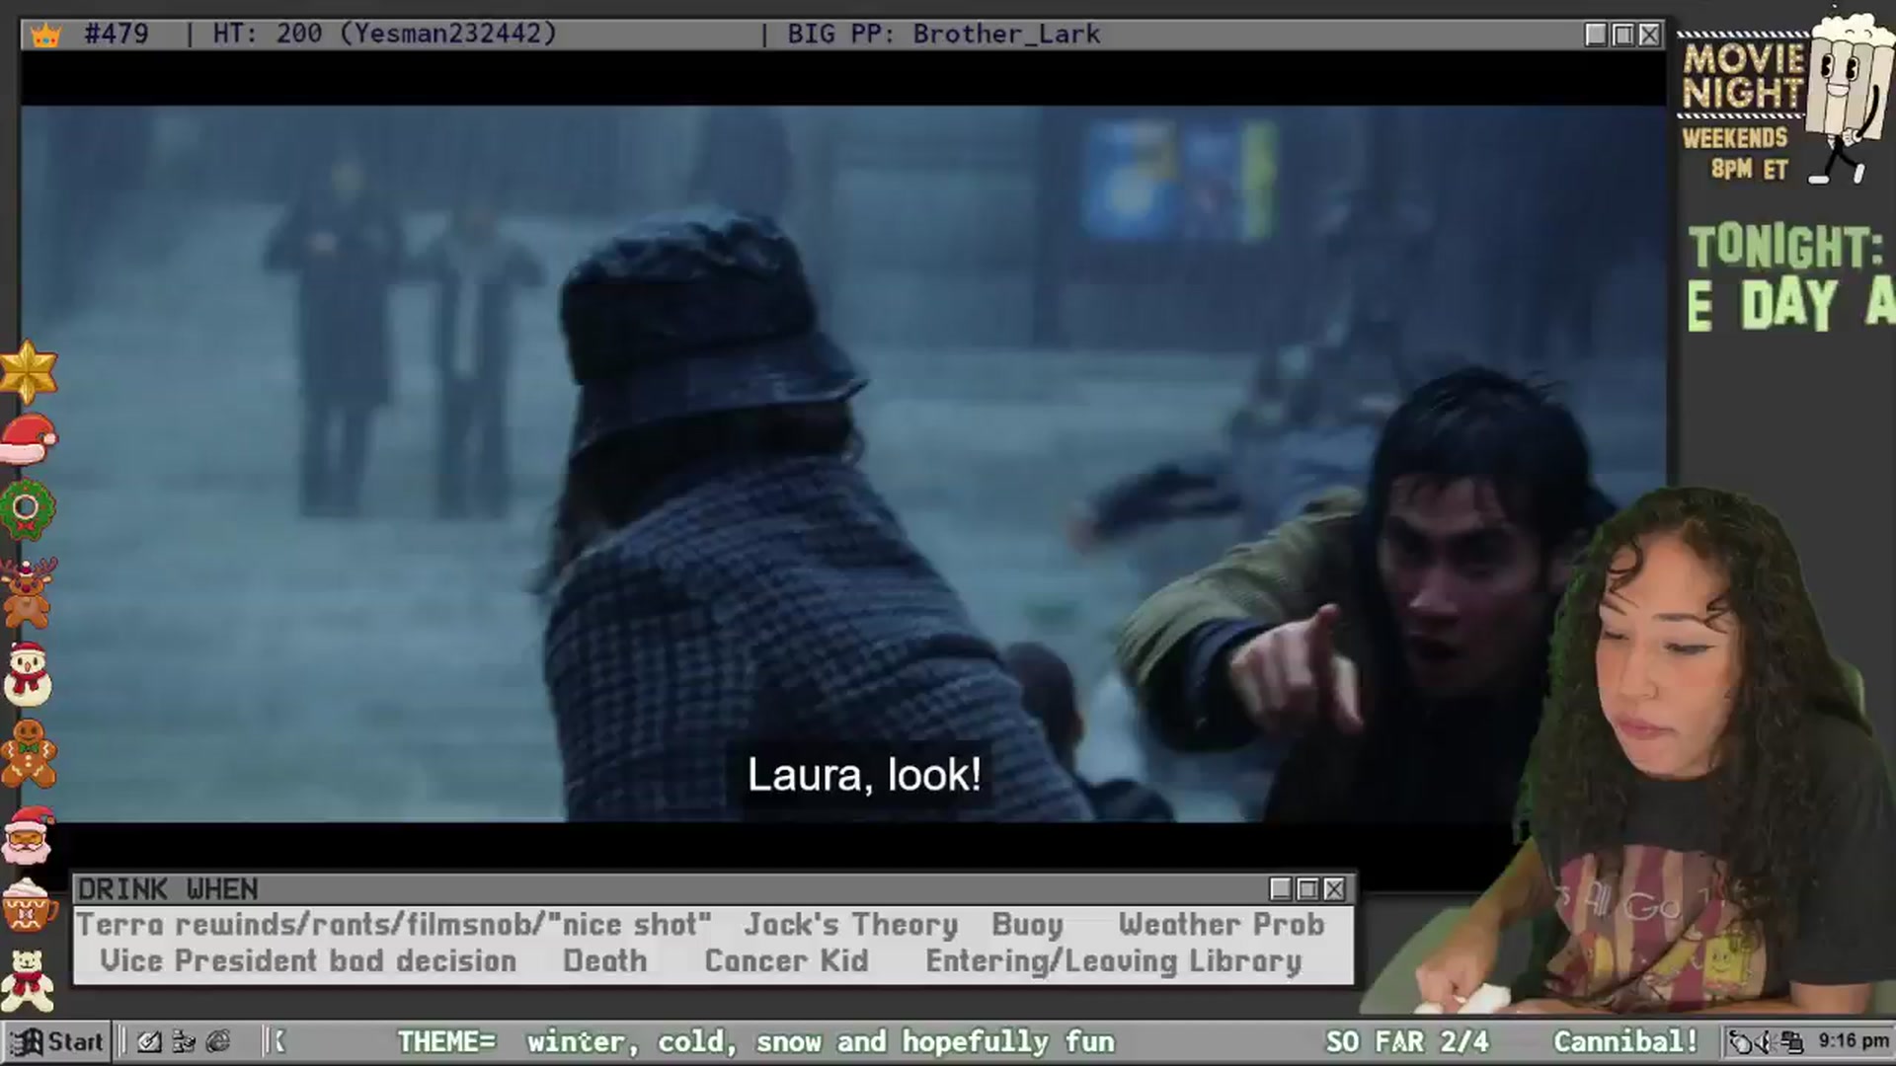Minimize the movie player window

pos(1596,35)
